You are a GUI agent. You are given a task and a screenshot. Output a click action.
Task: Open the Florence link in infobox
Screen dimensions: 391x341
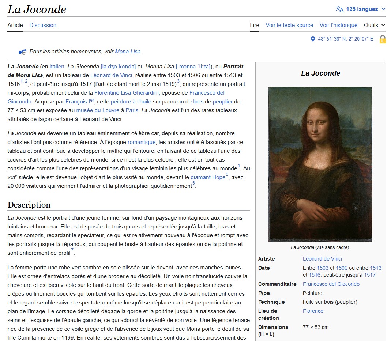pyautogui.click(x=313, y=311)
